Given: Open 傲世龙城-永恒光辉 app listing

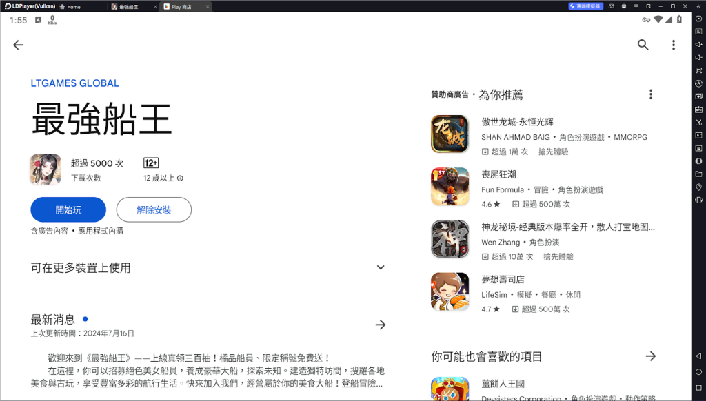Looking at the screenshot, I should coord(543,136).
